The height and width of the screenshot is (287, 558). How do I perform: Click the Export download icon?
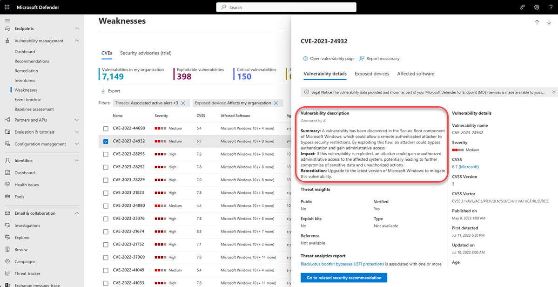(103, 91)
